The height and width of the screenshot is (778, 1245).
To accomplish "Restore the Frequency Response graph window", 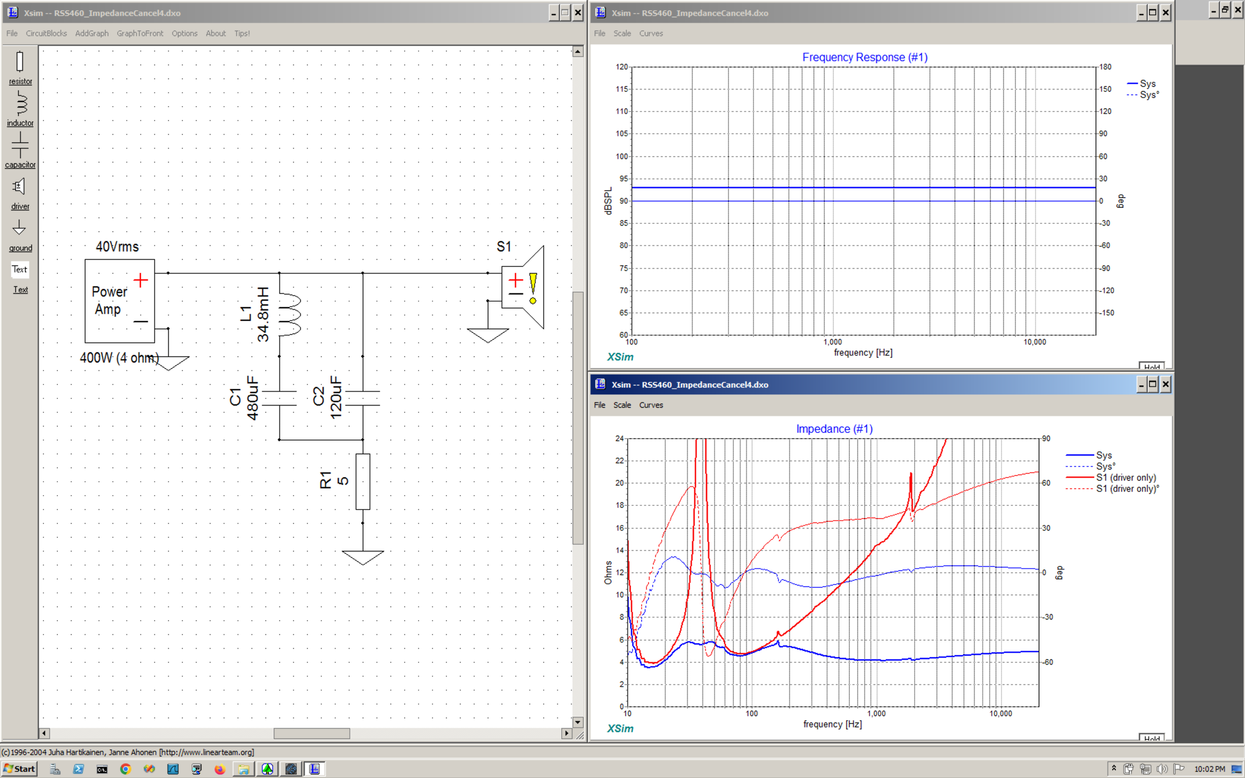I will 1153,13.
